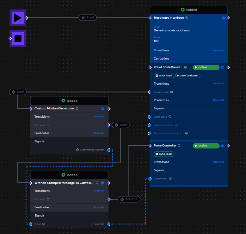Select Force Controller Command input port

point(150,179)
